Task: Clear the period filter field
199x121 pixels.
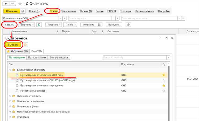Action: (117, 18)
